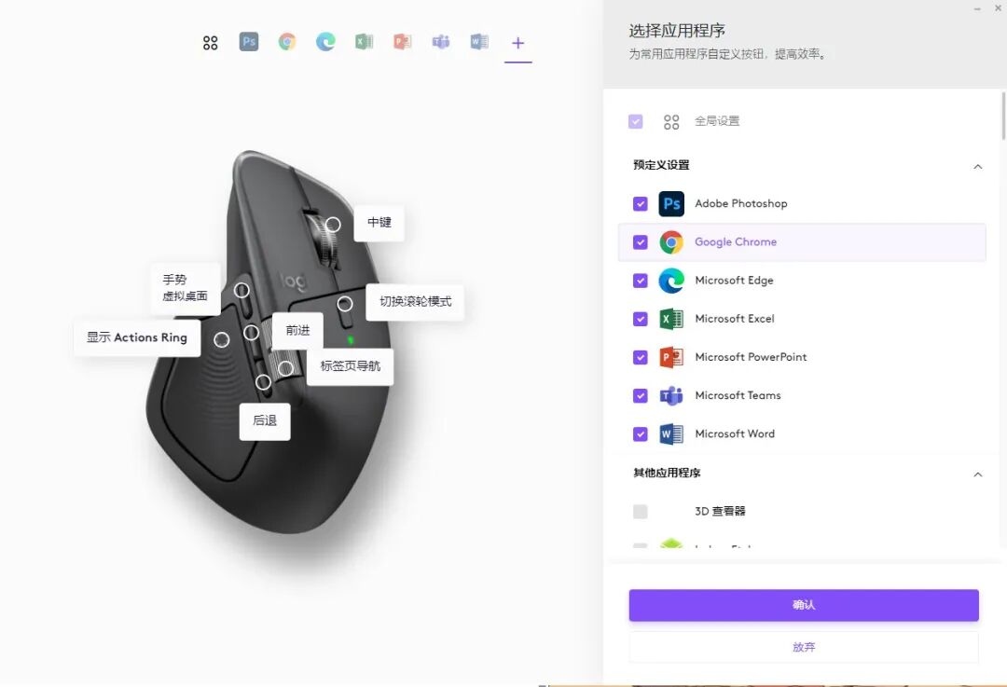Select the Photoshop profile icon in top bar
The height and width of the screenshot is (687, 1007).
(249, 42)
